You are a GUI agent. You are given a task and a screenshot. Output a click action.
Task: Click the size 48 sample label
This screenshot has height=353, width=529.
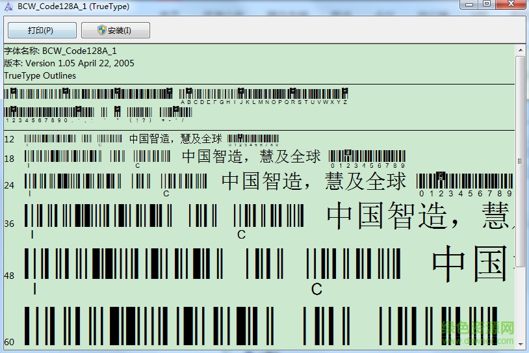coord(10,276)
